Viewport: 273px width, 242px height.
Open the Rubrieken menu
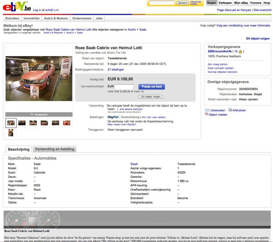12,18
